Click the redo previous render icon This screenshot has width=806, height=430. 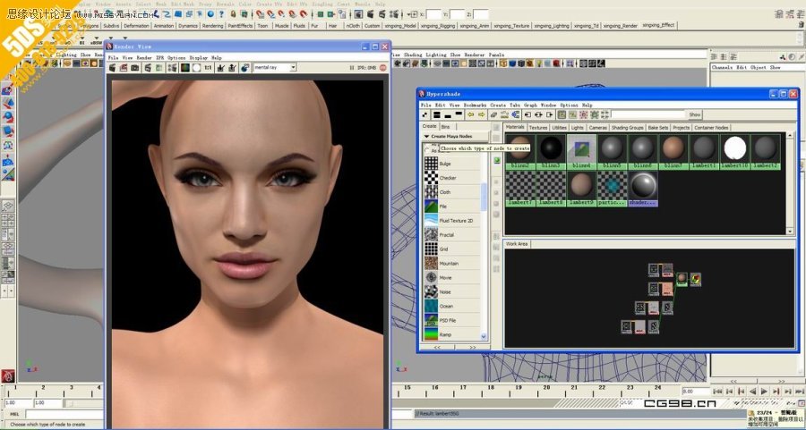[113, 68]
